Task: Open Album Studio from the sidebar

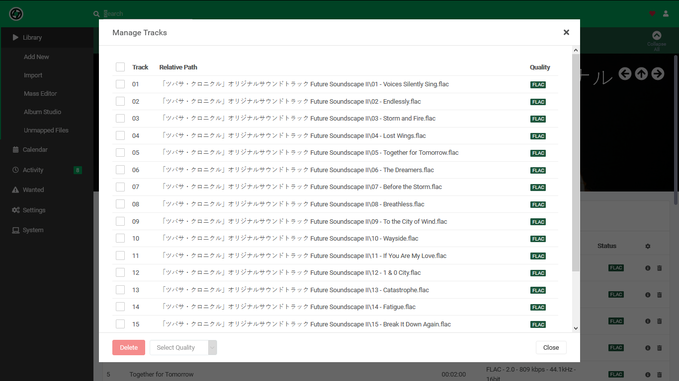Action: [x=42, y=112]
